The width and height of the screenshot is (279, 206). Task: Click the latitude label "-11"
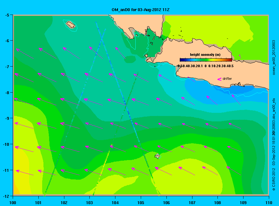coord(6,170)
